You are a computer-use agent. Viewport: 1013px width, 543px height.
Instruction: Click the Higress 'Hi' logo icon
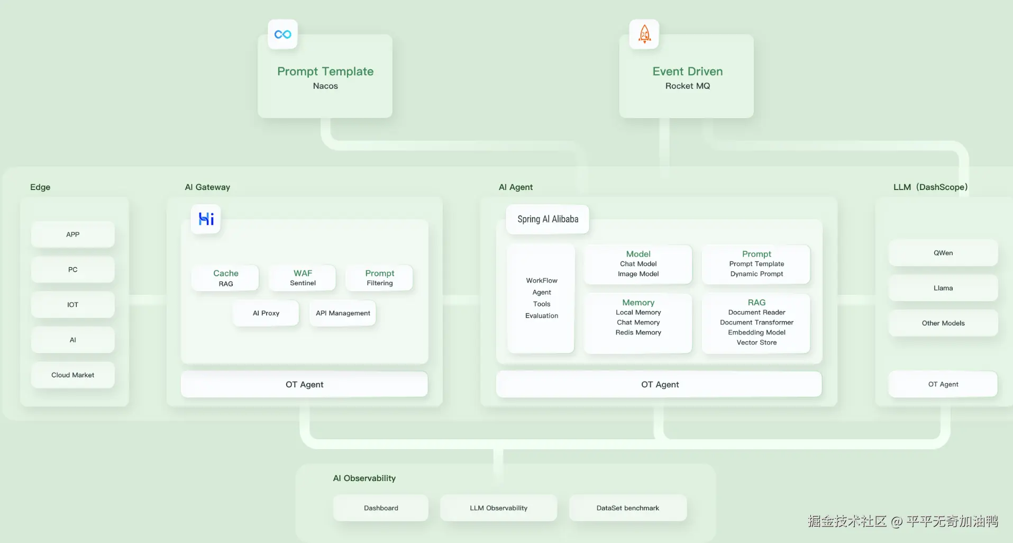[x=206, y=219]
